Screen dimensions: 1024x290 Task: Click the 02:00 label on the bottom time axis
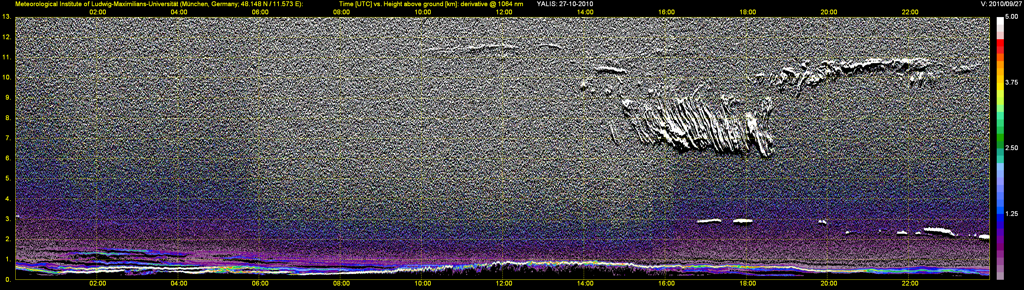click(x=98, y=284)
